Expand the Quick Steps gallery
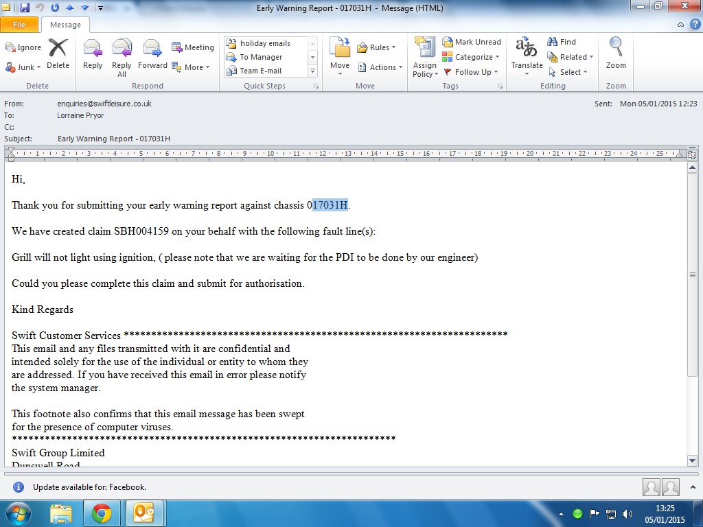Viewport: 703px width, 527px height. (x=313, y=71)
